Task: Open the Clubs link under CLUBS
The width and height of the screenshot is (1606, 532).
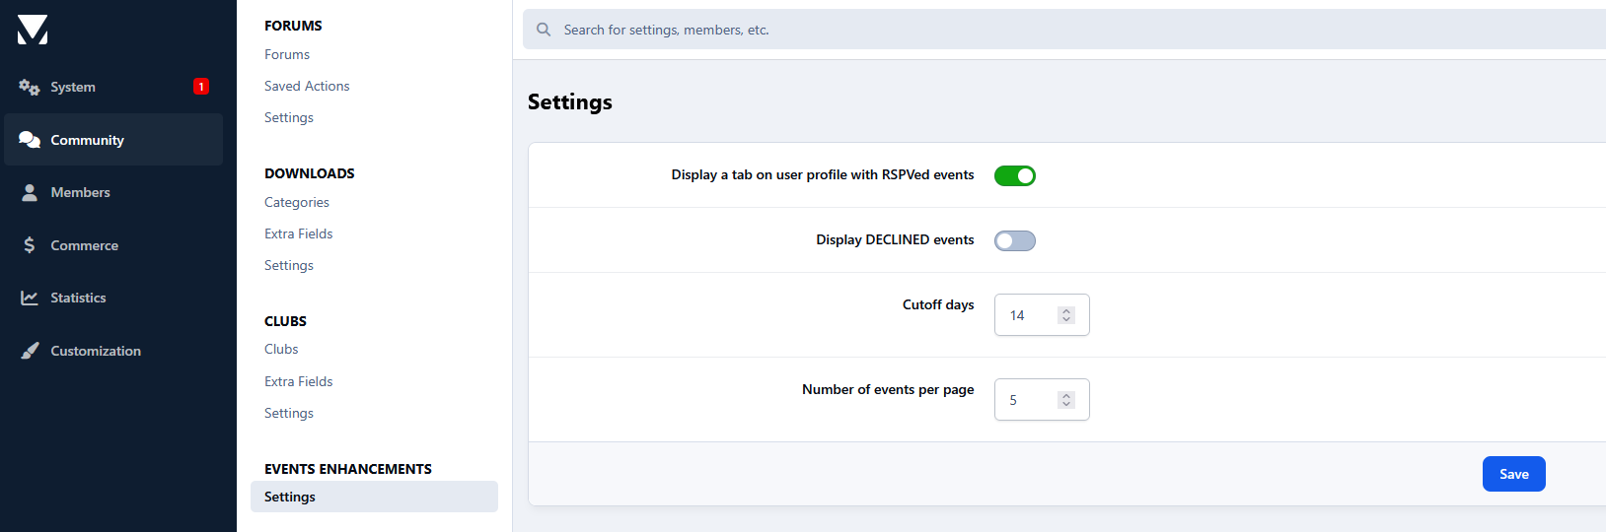Action: [x=281, y=349]
